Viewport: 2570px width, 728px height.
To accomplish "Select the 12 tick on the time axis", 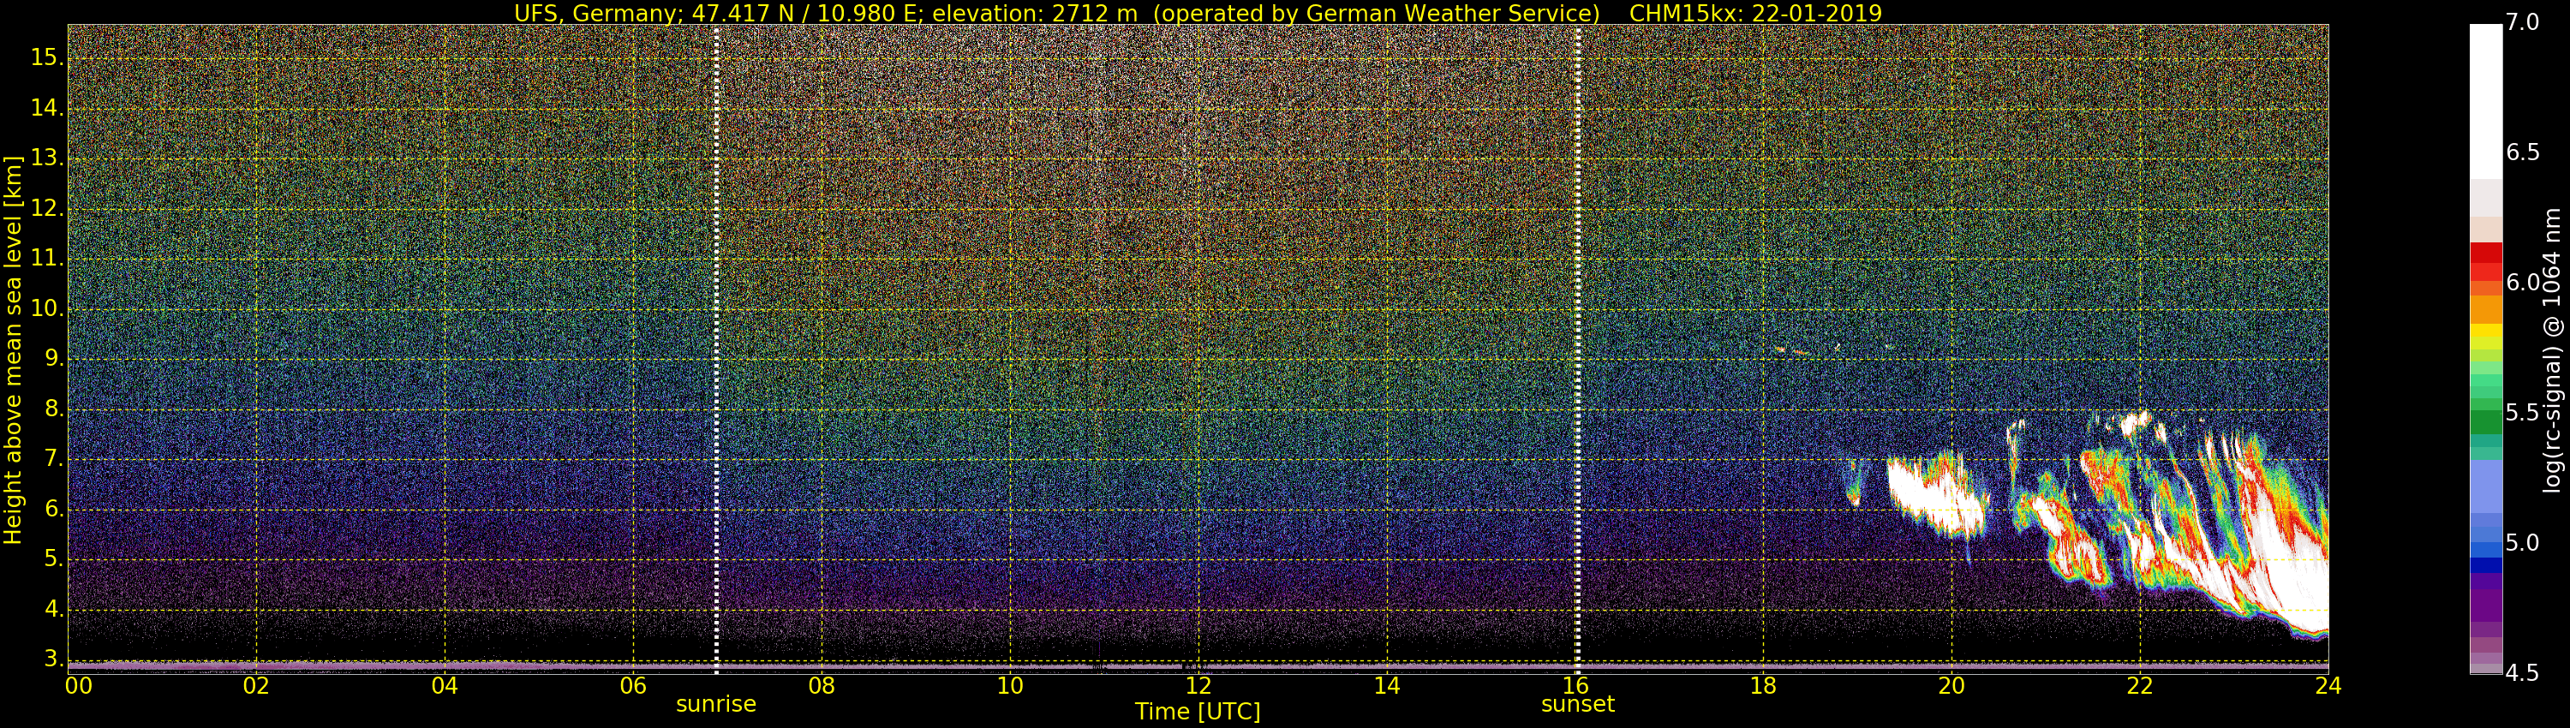I will 1198,686.
